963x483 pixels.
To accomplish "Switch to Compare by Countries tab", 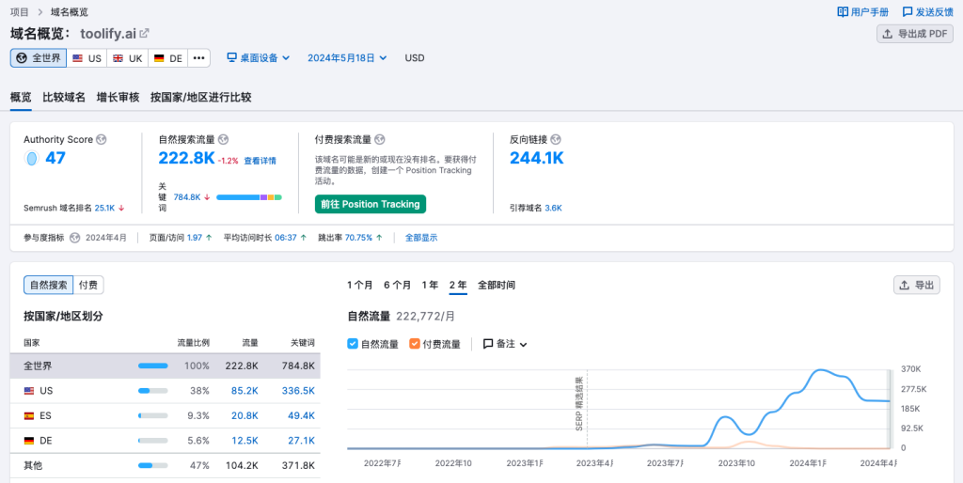I will click(201, 97).
